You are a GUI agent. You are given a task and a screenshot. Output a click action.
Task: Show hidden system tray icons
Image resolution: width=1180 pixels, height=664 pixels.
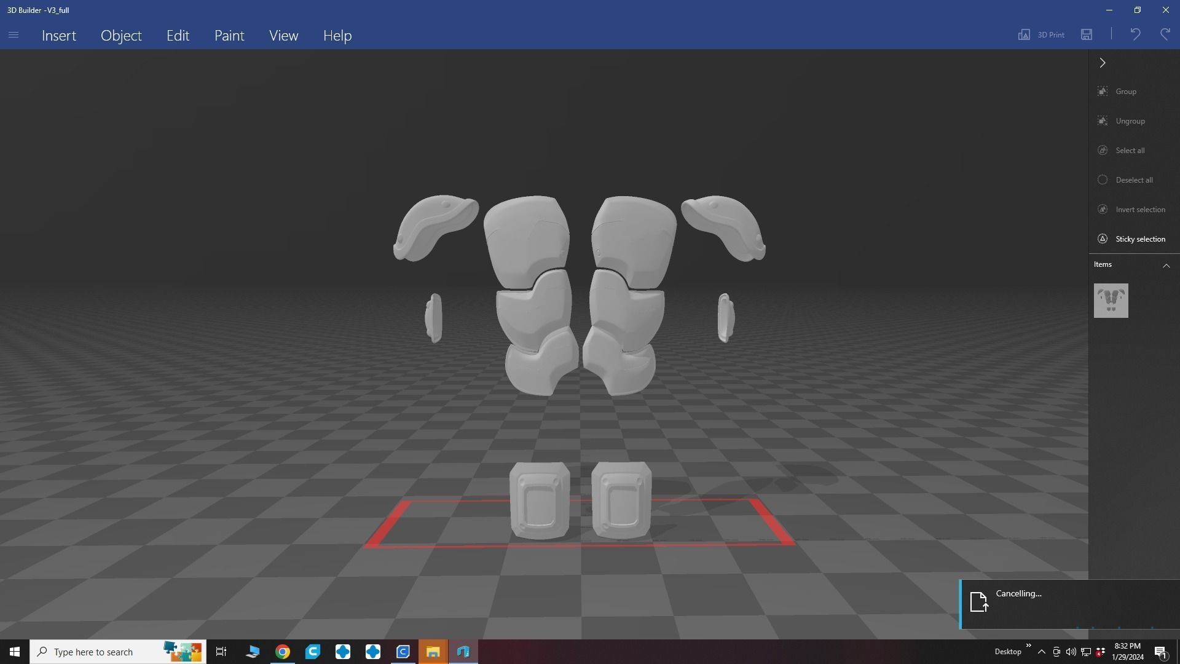pos(1041,652)
